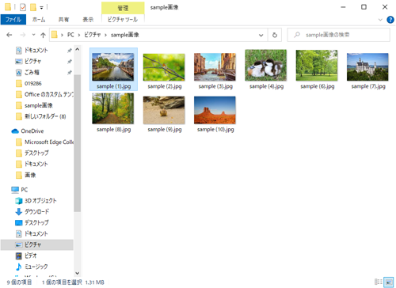Open ドキュメント under PC
The width and height of the screenshot is (396, 288).
[36, 234]
